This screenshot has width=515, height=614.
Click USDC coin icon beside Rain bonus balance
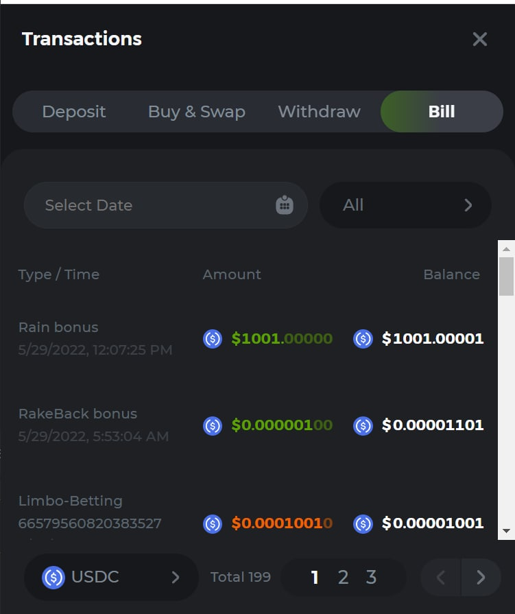[363, 338]
